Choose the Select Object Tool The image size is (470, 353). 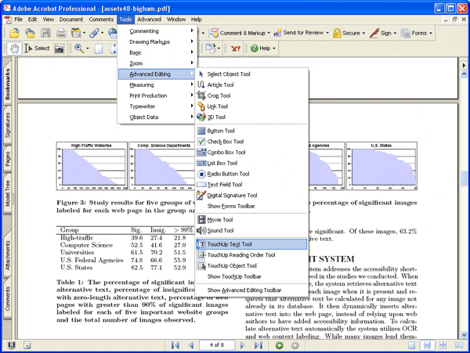(251, 74)
